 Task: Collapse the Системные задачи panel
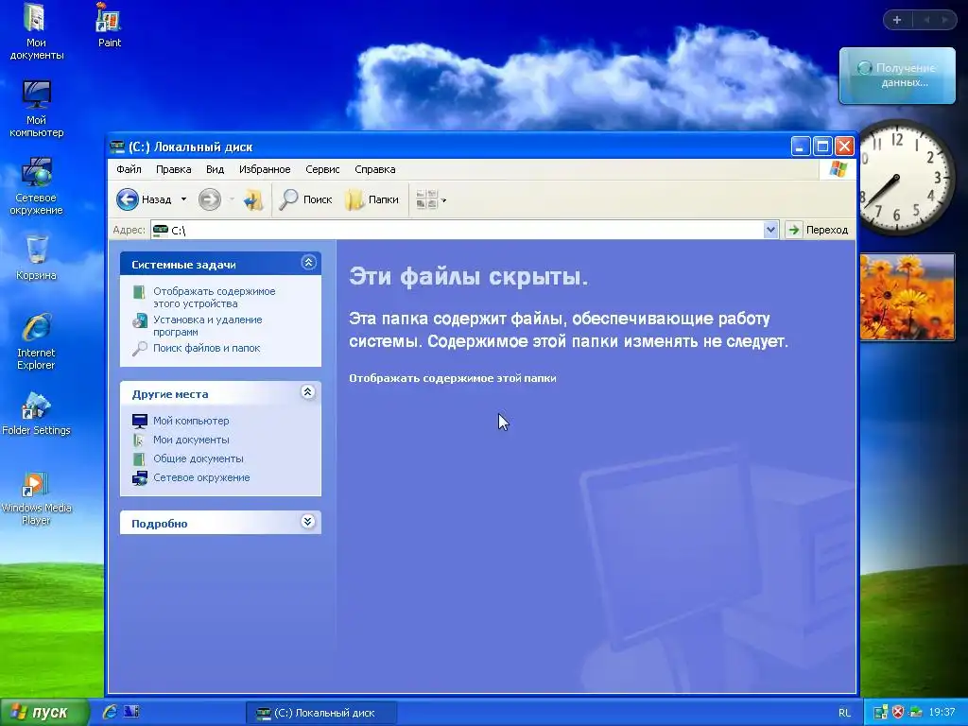coord(308,263)
